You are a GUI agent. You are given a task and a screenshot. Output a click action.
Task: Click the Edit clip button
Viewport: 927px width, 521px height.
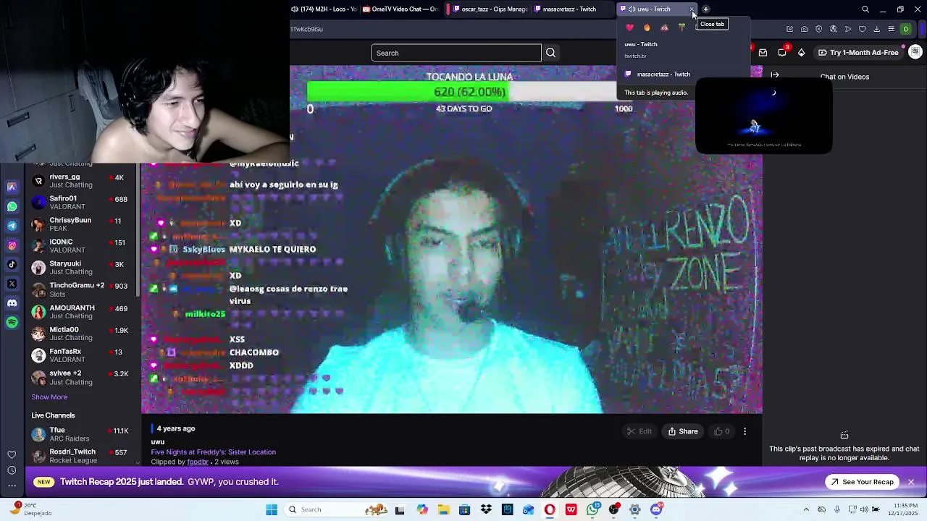639,431
